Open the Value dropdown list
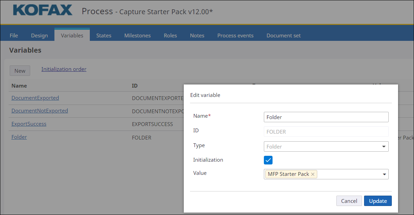414x215 pixels. pyautogui.click(x=384, y=174)
